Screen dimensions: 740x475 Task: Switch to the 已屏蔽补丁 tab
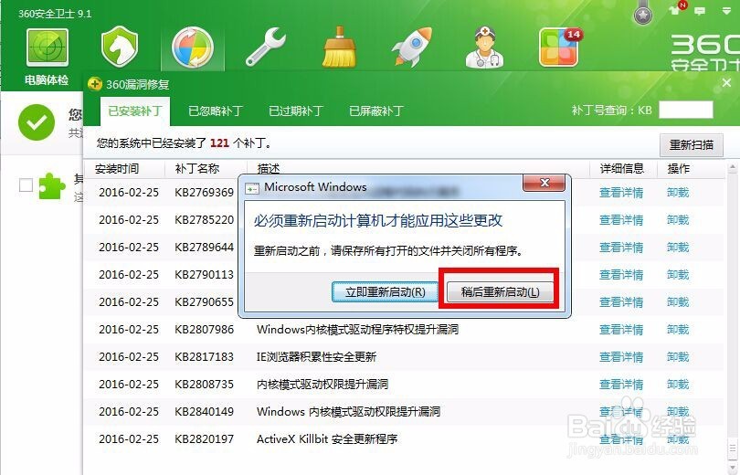coord(375,111)
